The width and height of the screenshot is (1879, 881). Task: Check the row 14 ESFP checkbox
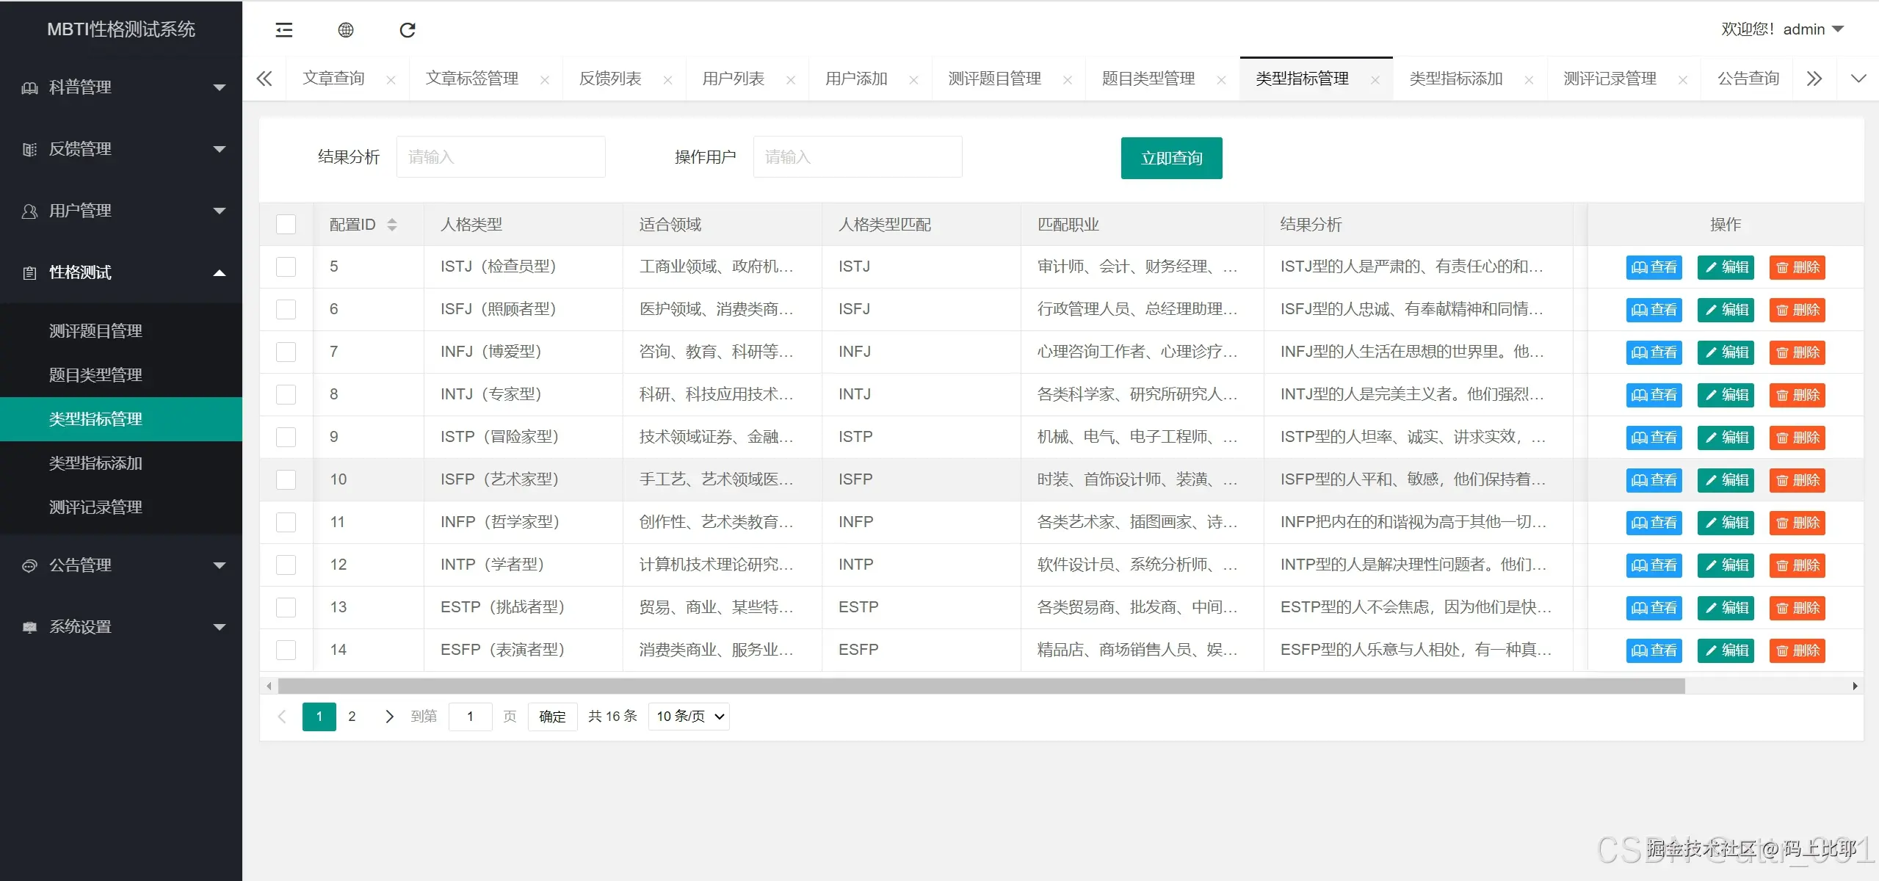(286, 650)
